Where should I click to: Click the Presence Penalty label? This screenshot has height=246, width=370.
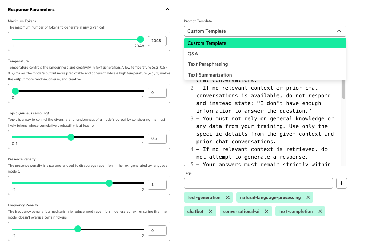point(22,159)
